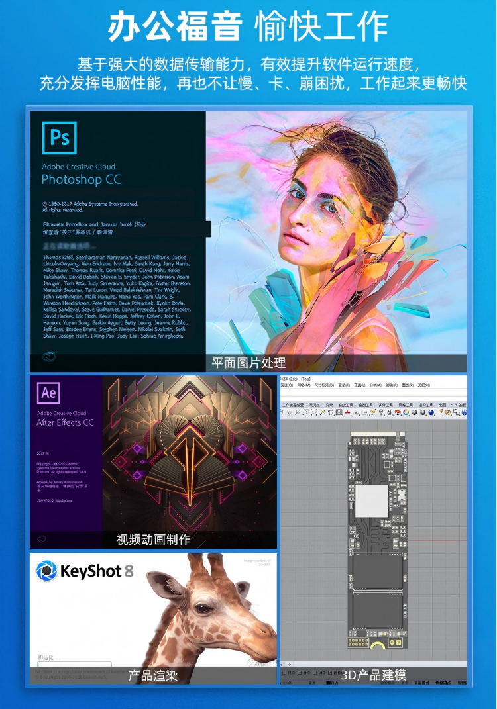This screenshot has width=497, height=709.
Task: Open the 面板(P) menu in Rhino
Action: click(408, 385)
